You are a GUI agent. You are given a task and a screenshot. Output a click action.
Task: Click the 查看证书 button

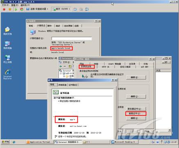click(x=136, y=113)
